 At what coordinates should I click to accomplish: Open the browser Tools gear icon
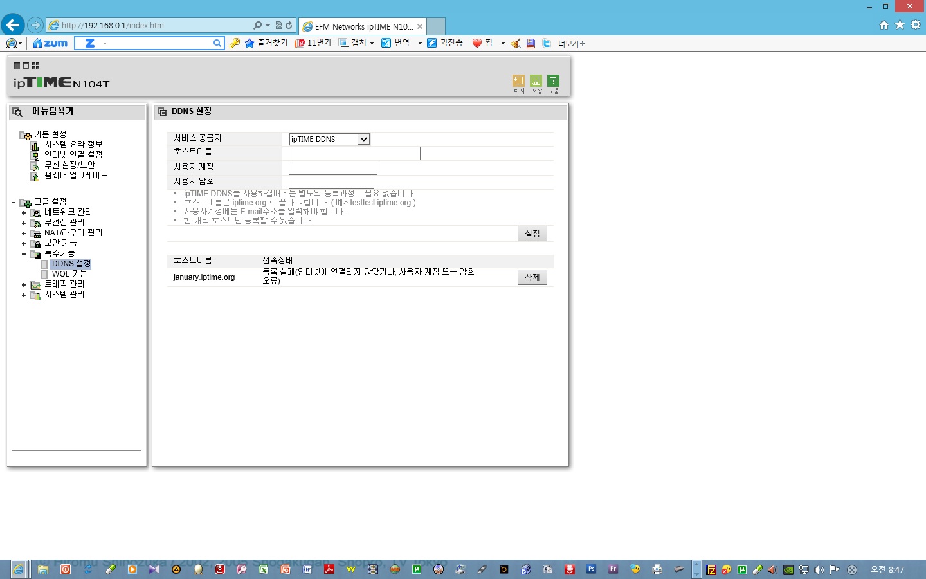pyautogui.click(x=916, y=25)
